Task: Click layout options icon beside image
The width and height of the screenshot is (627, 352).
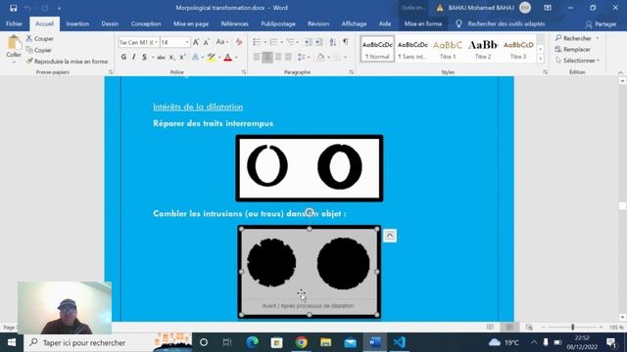Action: (x=390, y=236)
